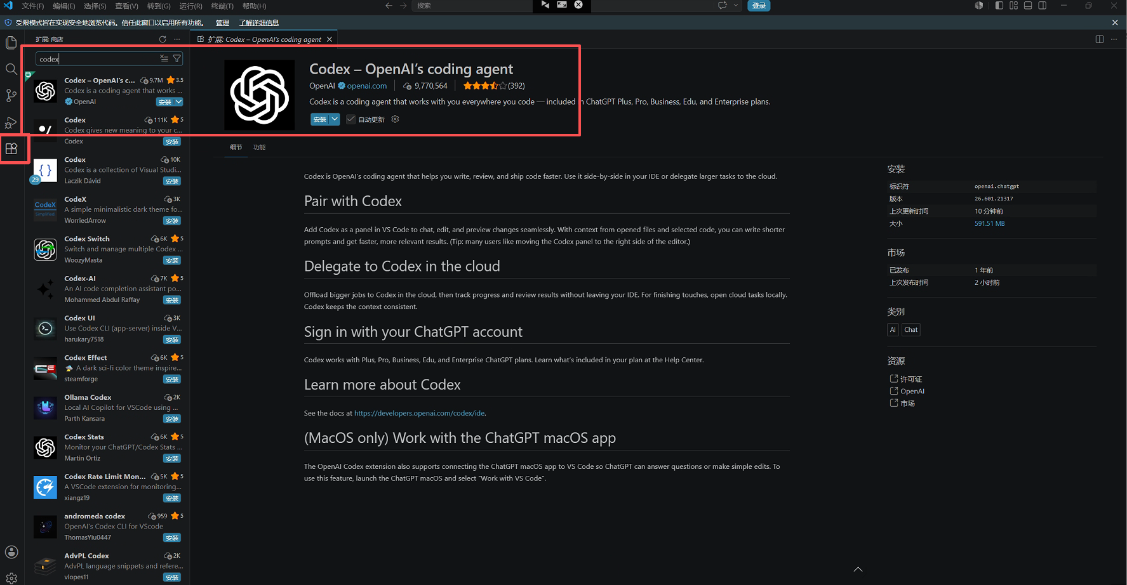The image size is (1127, 585).
Task: Expand the install dropdown in the detail header
Action: (x=335, y=119)
